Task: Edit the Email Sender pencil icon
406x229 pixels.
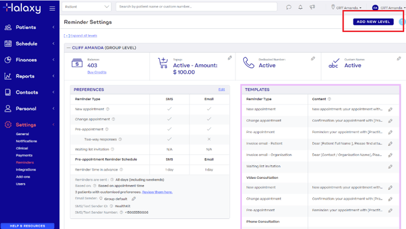Action: (133, 199)
